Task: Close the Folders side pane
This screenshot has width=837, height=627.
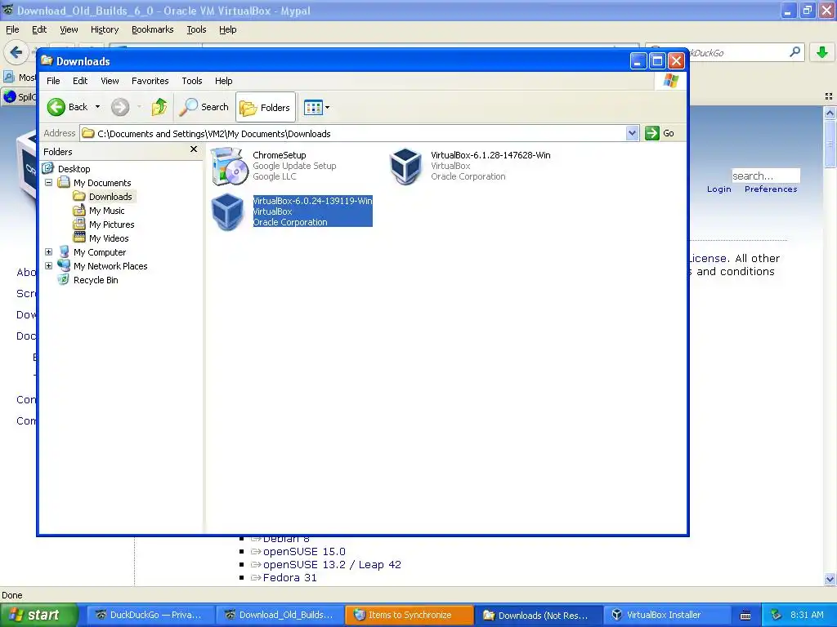Action: click(x=194, y=149)
